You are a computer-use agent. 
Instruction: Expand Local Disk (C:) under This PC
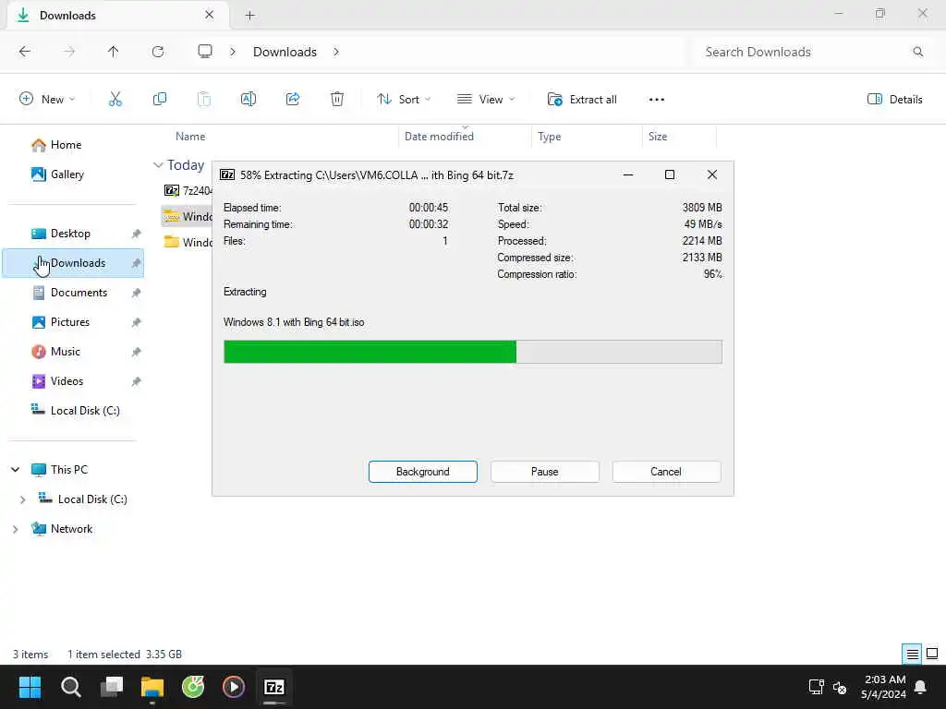coord(22,499)
